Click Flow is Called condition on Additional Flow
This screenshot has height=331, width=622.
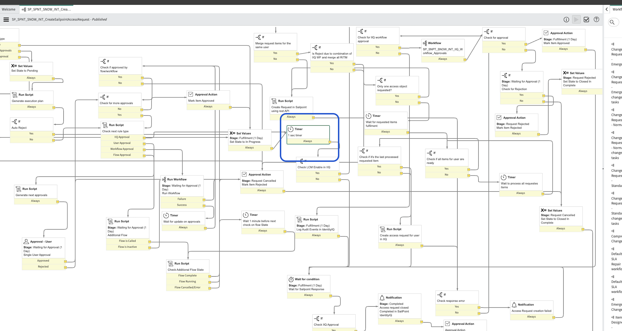(x=127, y=241)
